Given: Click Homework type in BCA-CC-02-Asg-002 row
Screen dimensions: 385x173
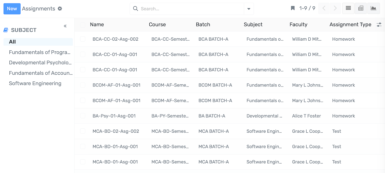Looking at the screenshot, I should tap(344, 39).
